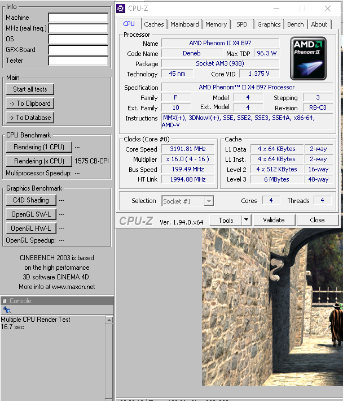Run the Rendering (x CPU) benchmark
This screenshot has width=343, height=401.
tap(39, 161)
